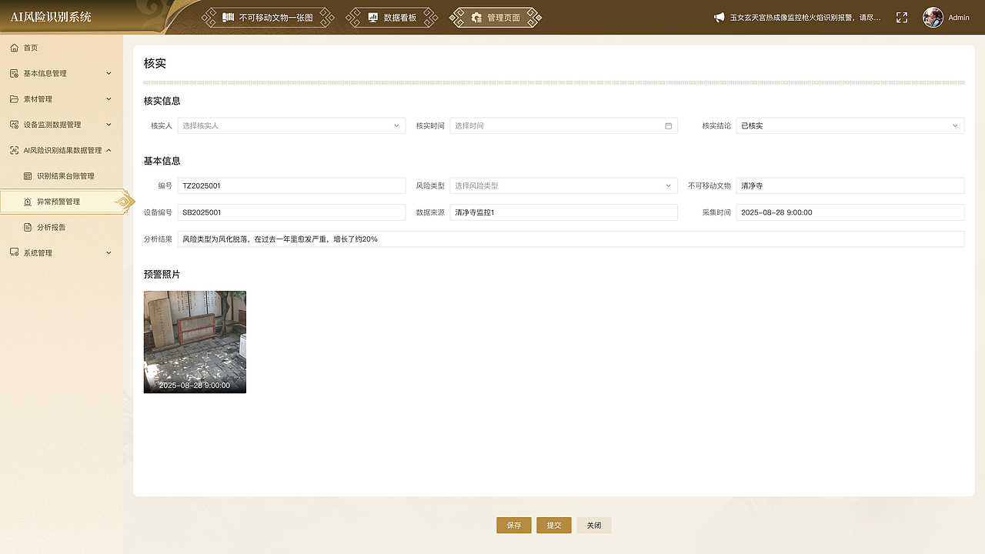The height and width of the screenshot is (554, 985).
Task: Click the folder icon next to 素材管理
Action: click(x=15, y=98)
